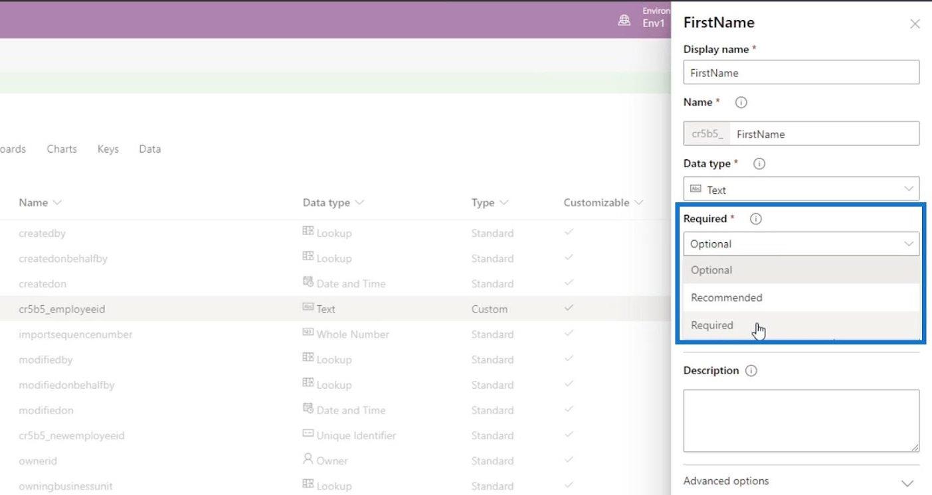Close the FirstName panel
This screenshot has width=932, height=495.
915,24
